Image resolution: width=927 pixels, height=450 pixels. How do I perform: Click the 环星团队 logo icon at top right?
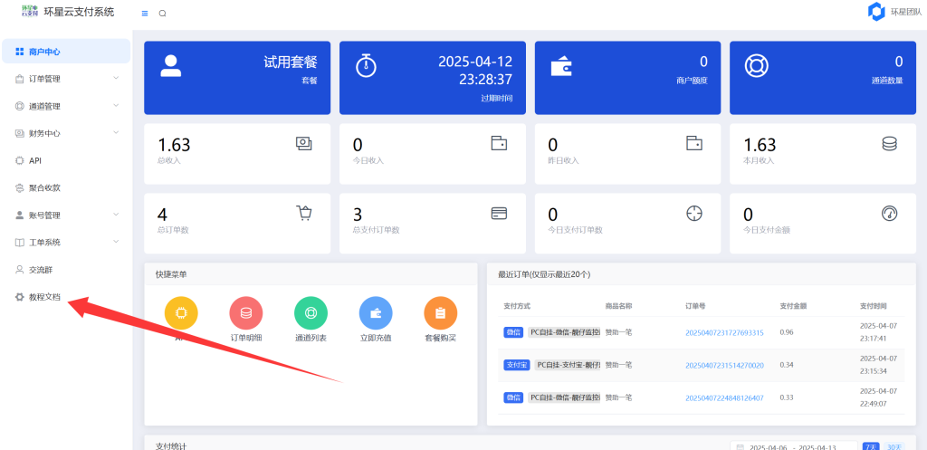pyautogui.click(x=875, y=12)
